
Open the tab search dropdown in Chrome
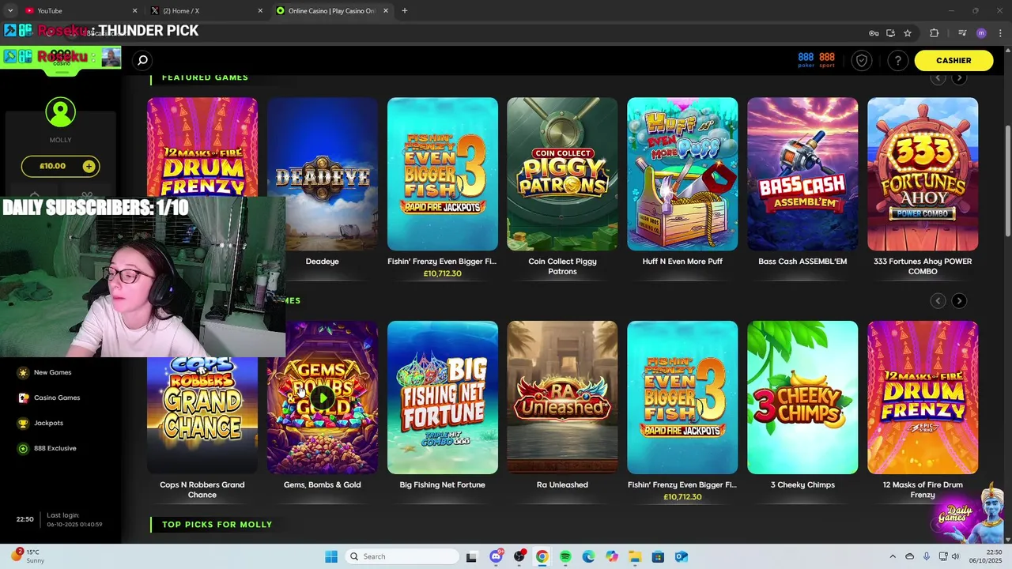coord(9,10)
